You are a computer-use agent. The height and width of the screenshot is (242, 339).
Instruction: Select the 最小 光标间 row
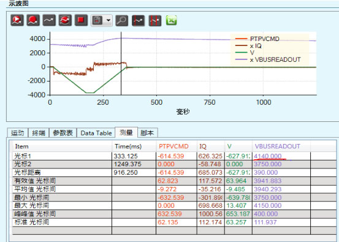(x=174, y=197)
